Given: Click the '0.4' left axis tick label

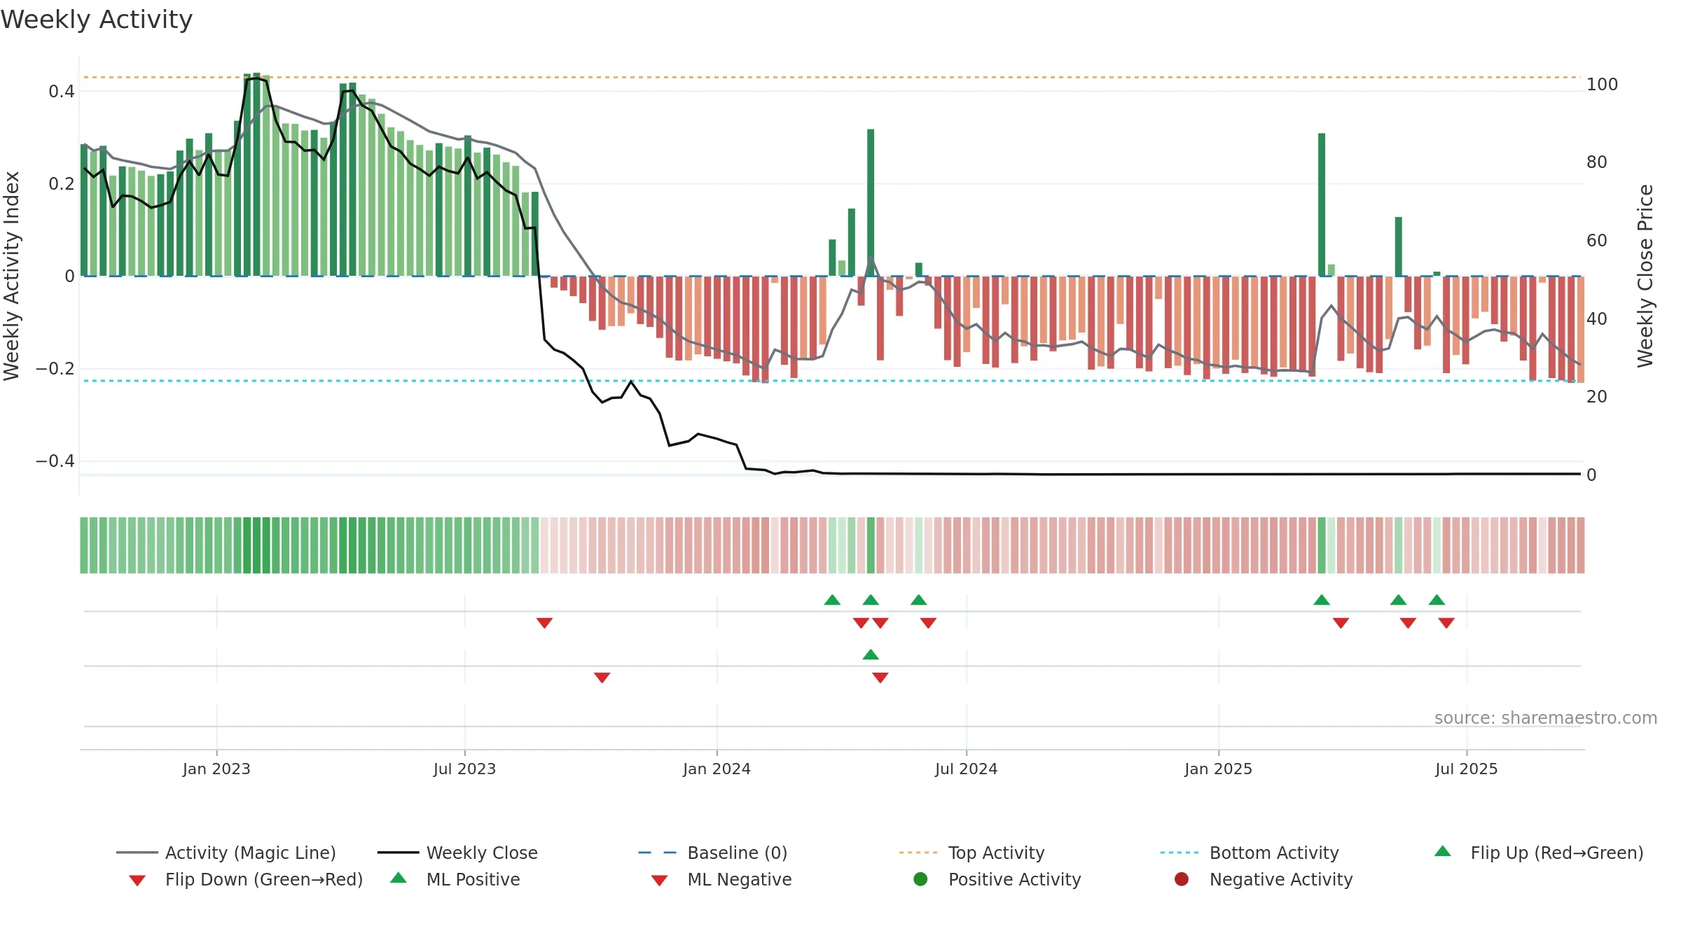Looking at the screenshot, I should click(x=62, y=92).
